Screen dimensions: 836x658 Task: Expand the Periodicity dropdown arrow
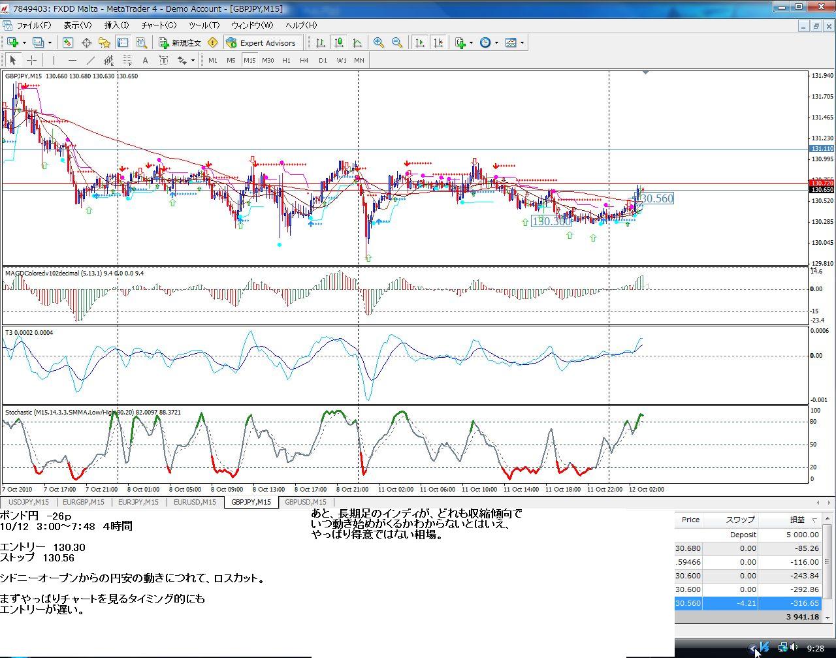pyautogui.click(x=496, y=42)
